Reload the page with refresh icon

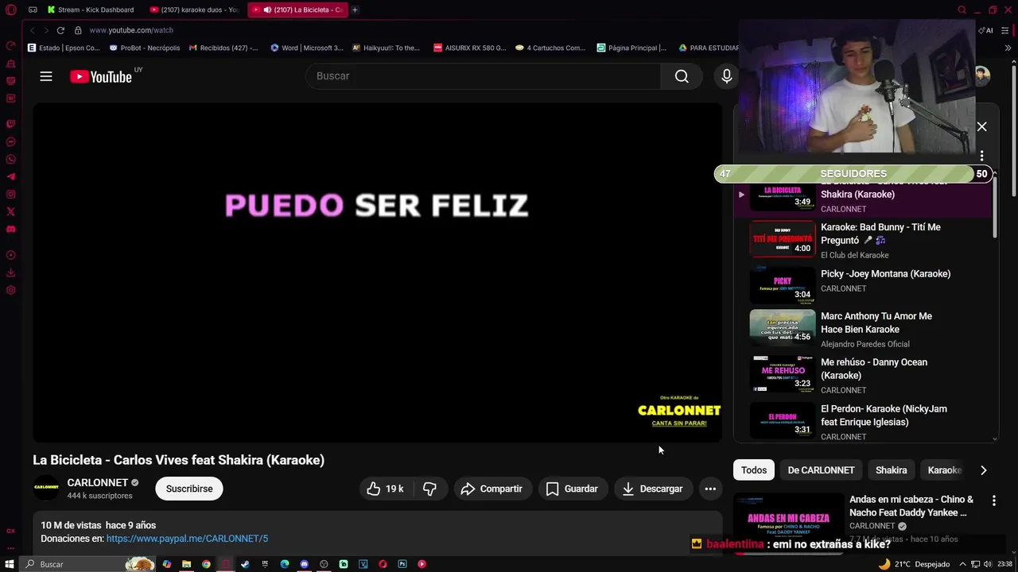tap(60, 30)
